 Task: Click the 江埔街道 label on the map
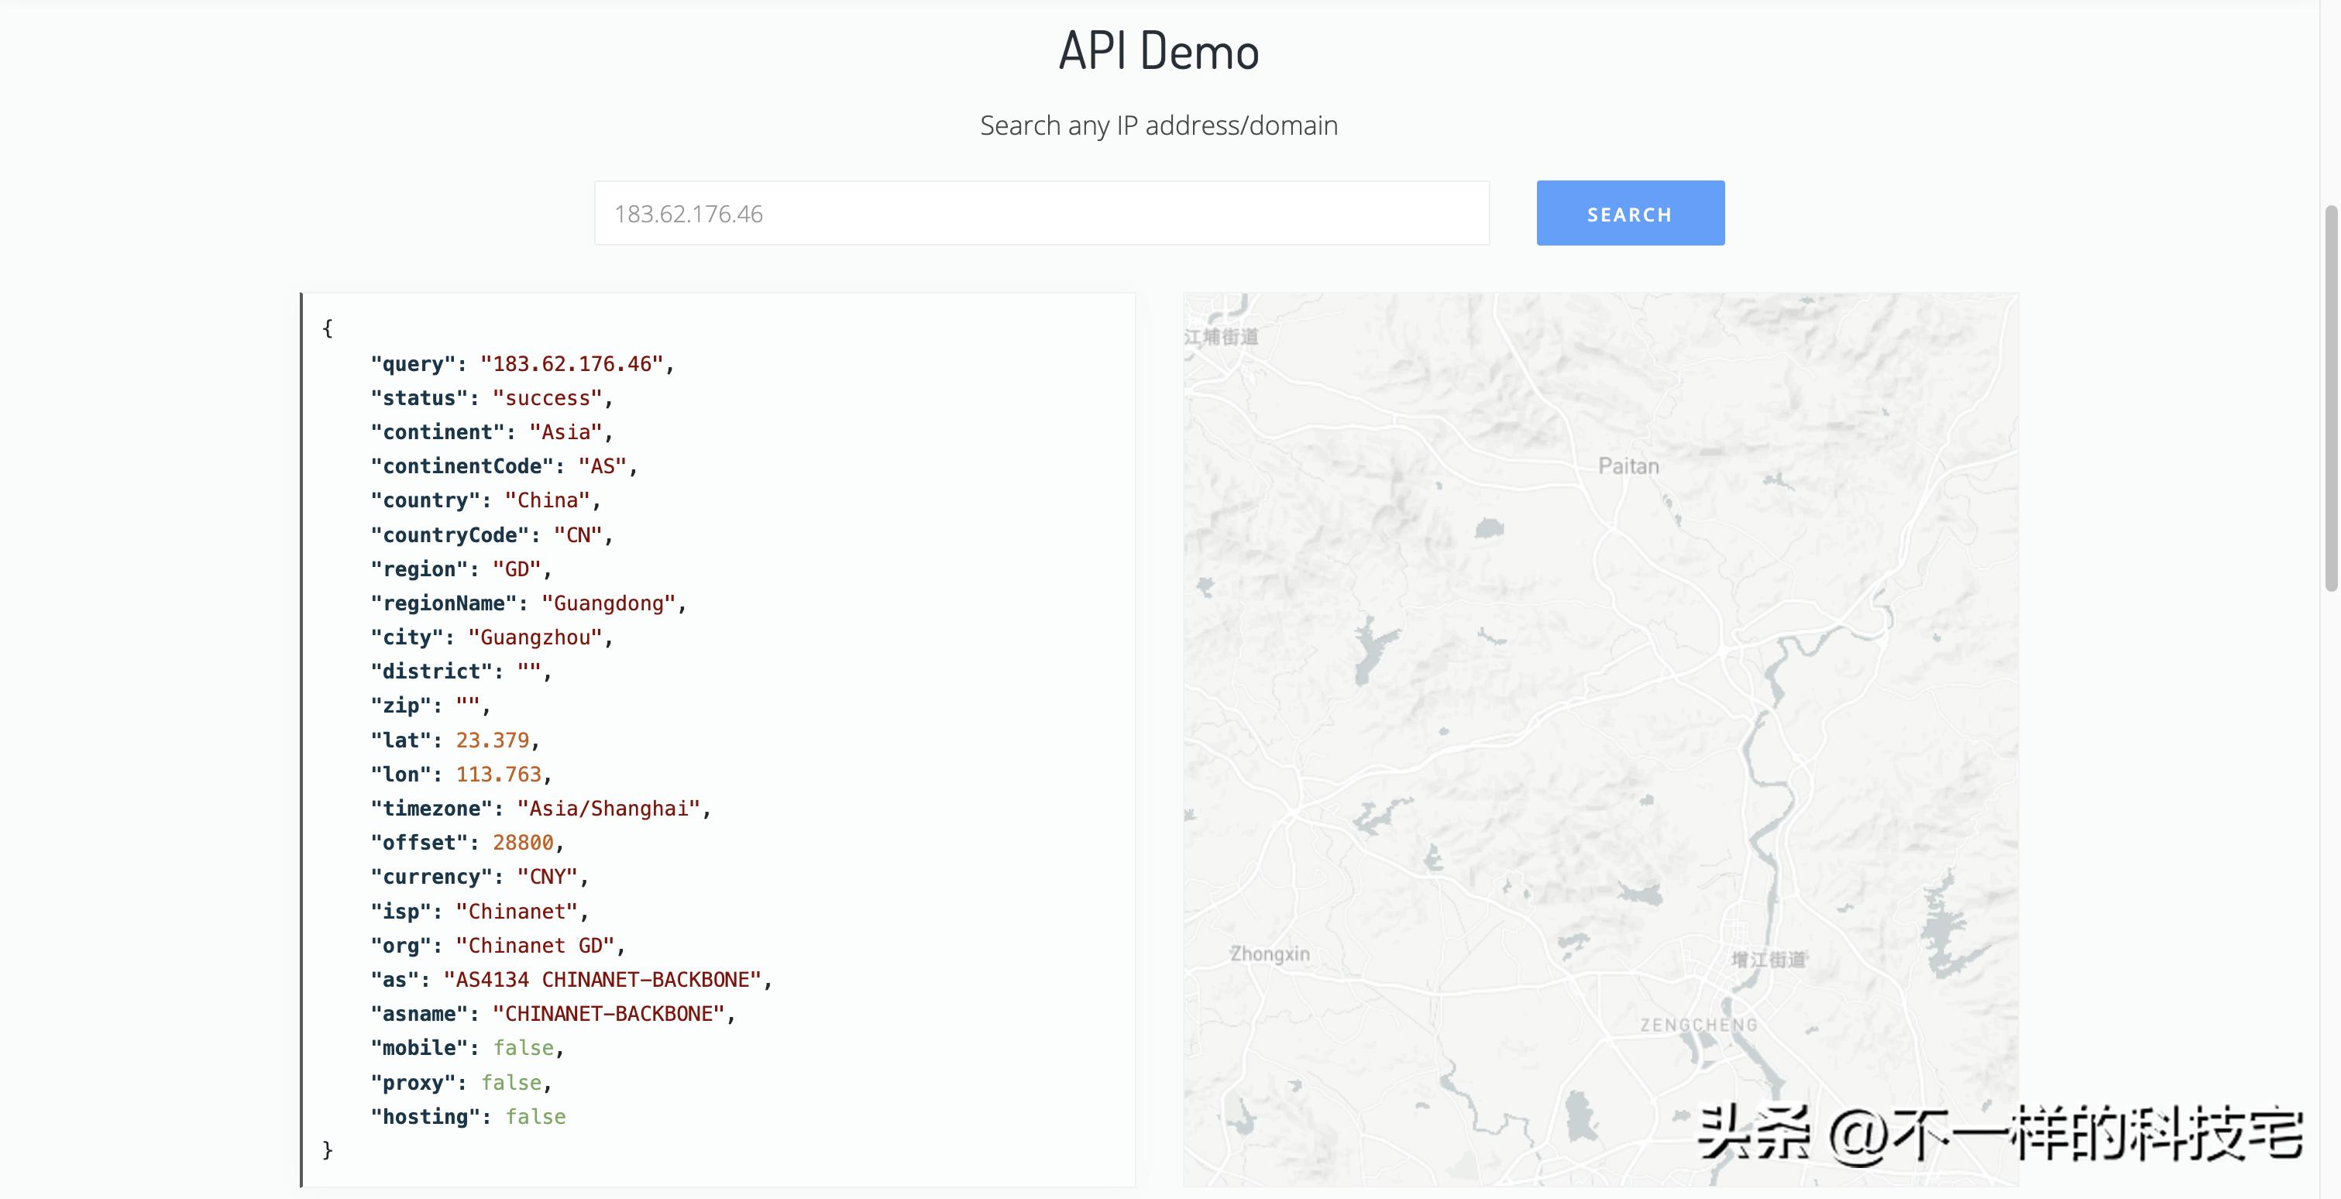click(1221, 337)
